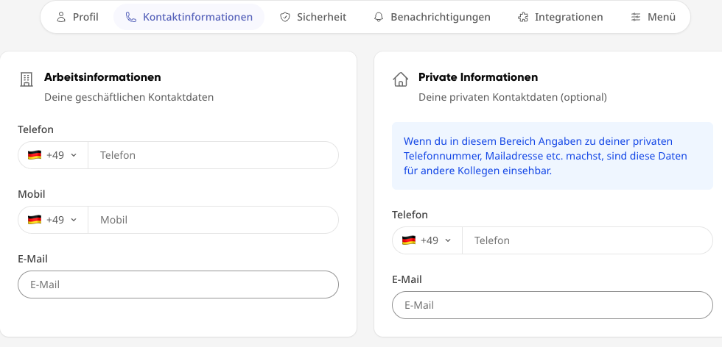Open the Benachrichtigungen tab

[432, 17]
